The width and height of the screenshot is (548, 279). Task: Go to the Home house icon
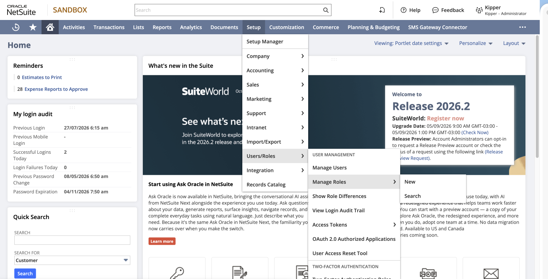pos(50,27)
